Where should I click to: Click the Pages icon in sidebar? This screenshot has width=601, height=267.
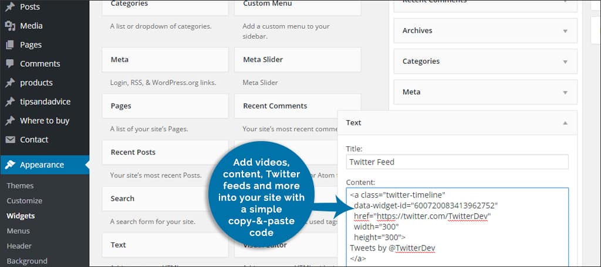click(x=10, y=44)
